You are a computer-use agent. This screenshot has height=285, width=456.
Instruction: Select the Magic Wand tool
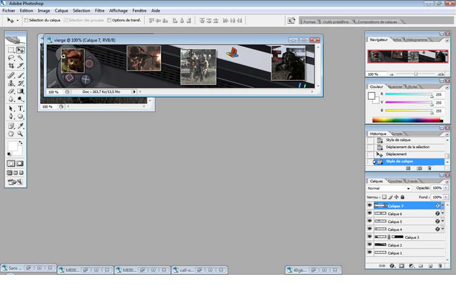(x=20, y=58)
